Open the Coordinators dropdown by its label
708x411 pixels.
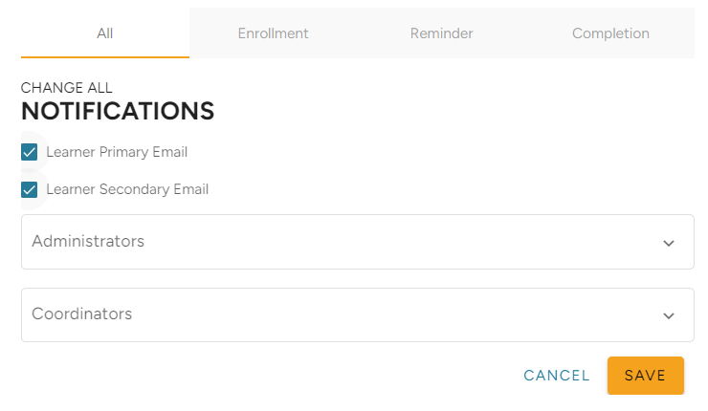(x=82, y=314)
